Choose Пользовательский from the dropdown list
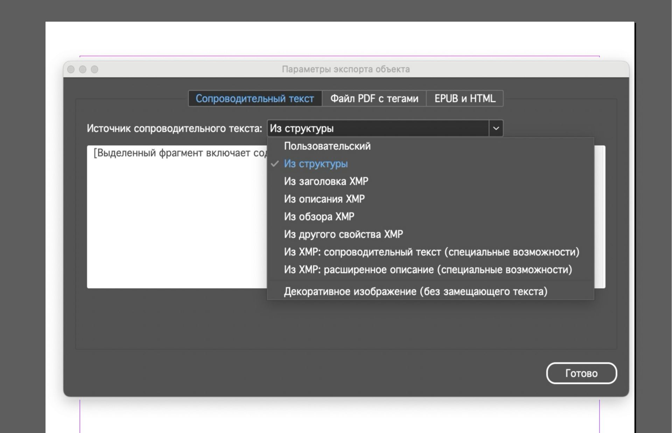The height and width of the screenshot is (433, 672). click(327, 146)
